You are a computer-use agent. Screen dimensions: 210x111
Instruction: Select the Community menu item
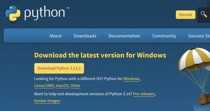tap(164, 36)
